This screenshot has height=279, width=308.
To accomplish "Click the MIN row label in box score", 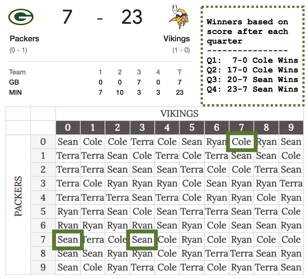I will point(15,93).
